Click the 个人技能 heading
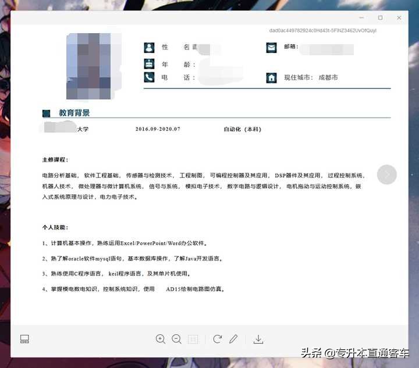 pos(55,227)
